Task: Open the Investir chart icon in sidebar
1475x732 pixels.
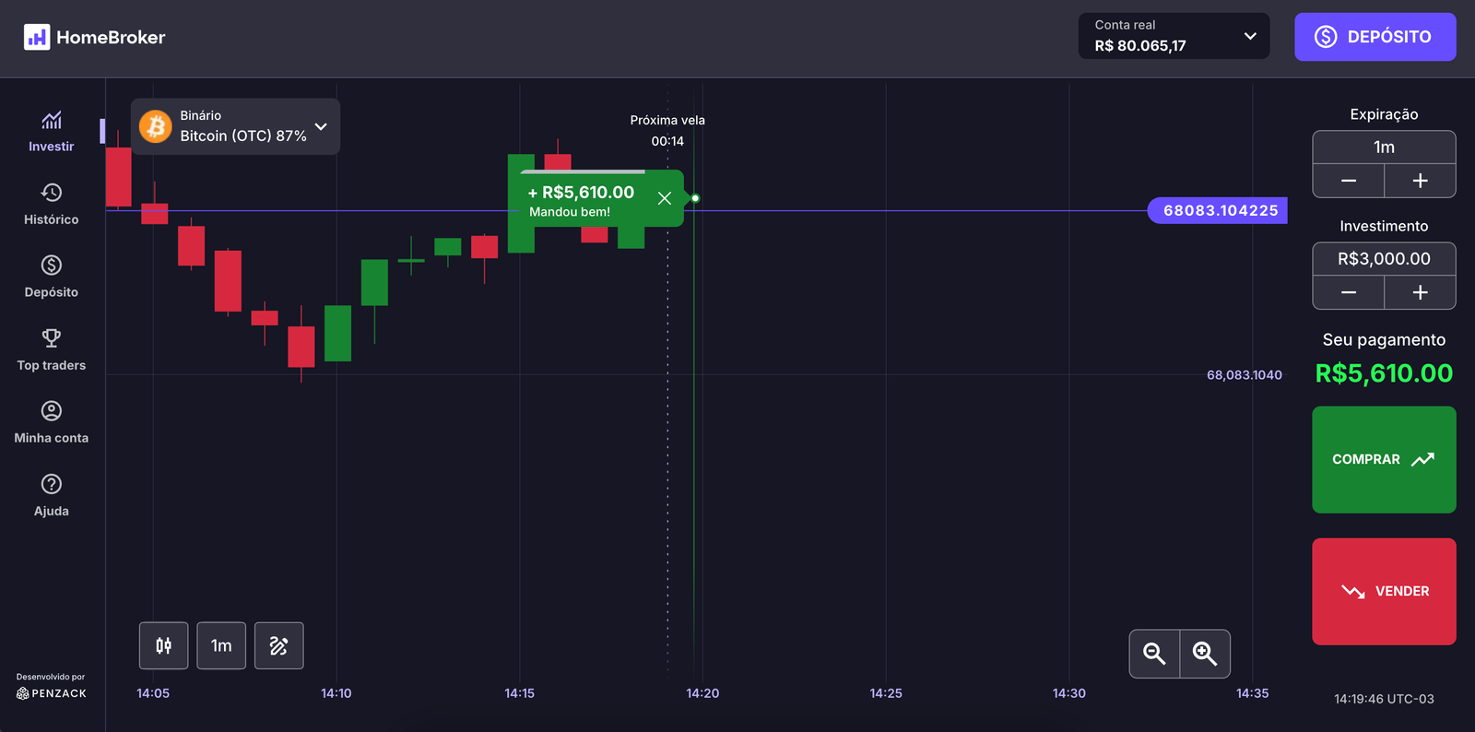Action: click(x=52, y=120)
